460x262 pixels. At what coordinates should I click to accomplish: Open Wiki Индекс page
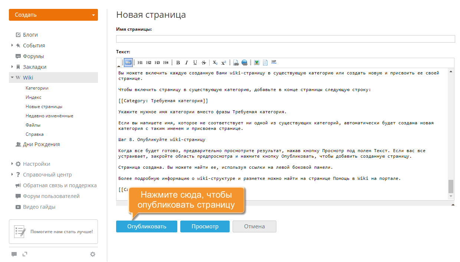point(33,97)
